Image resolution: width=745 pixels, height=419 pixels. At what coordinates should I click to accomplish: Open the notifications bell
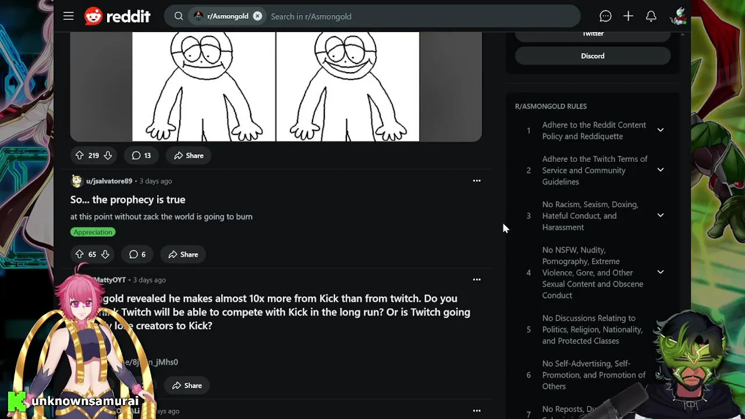[x=651, y=16]
